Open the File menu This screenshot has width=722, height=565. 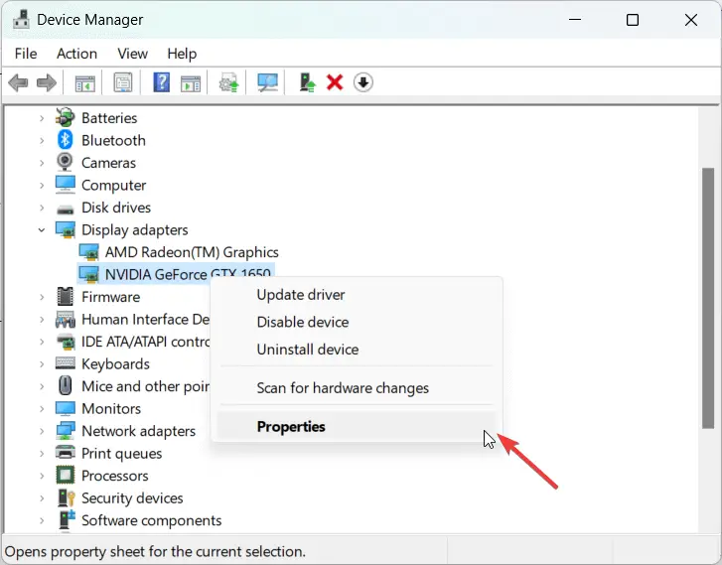pos(26,54)
